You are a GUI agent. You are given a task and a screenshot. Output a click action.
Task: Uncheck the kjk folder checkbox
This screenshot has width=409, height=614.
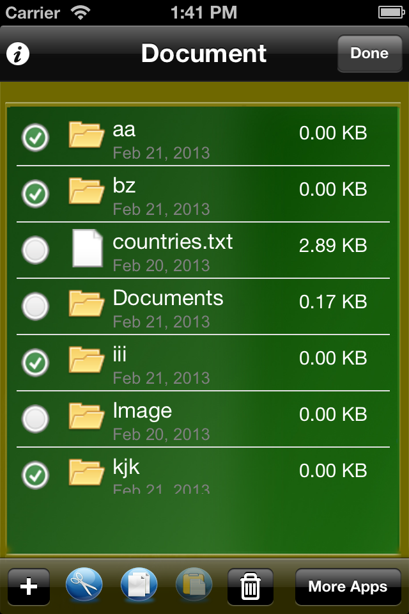coord(35,475)
